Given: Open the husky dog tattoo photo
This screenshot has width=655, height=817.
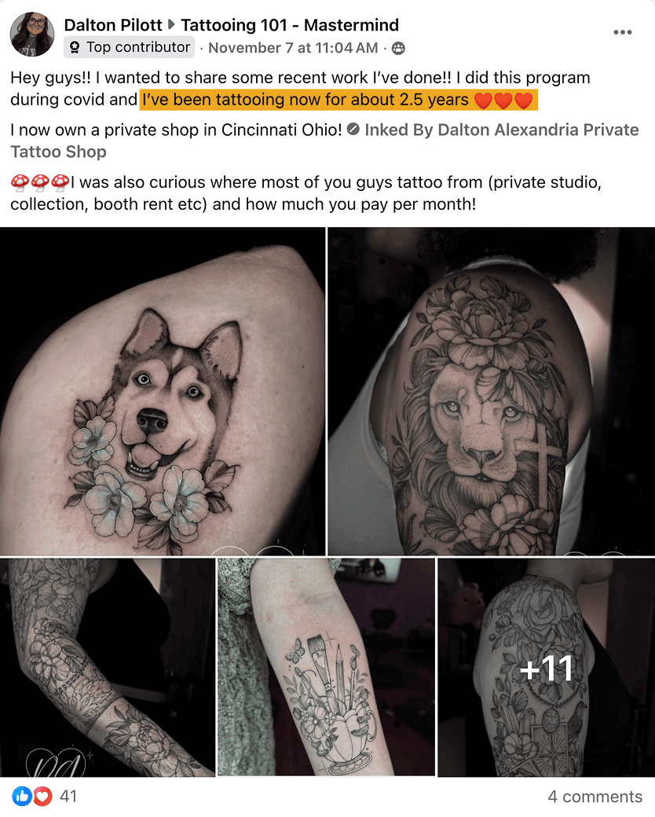Looking at the screenshot, I should point(163,391).
